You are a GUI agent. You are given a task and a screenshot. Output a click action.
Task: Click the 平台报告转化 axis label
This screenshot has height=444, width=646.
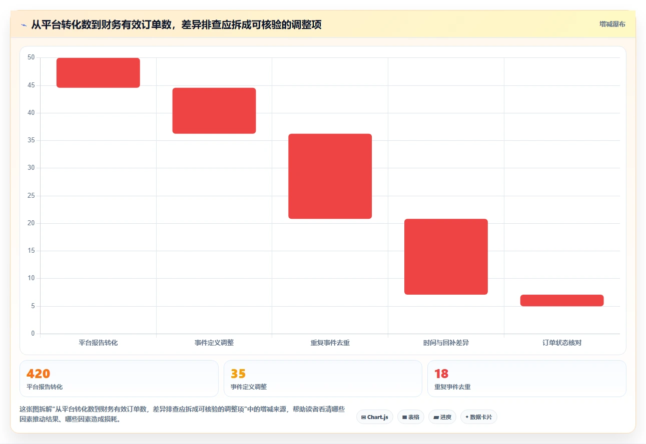(x=98, y=343)
